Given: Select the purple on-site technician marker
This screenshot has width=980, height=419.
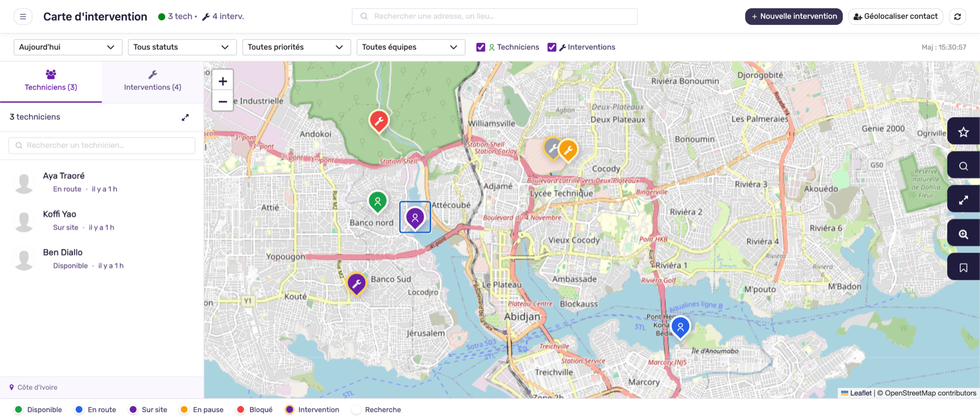Looking at the screenshot, I should click(x=415, y=218).
